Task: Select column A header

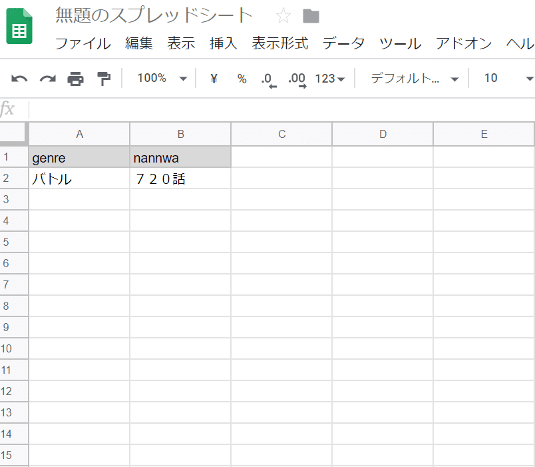Action: pos(79,135)
